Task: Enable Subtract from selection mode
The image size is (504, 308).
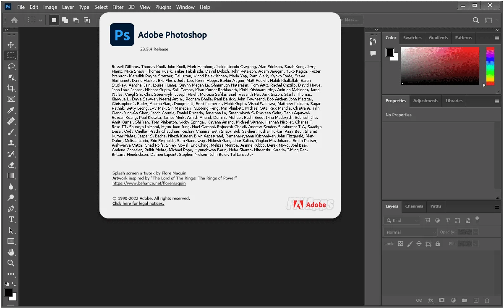Action: [76, 20]
